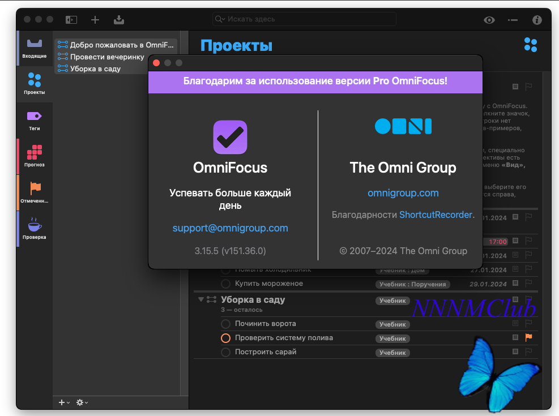Click the toolbar plus icon to add an item
The image size is (559, 416).
95,20
